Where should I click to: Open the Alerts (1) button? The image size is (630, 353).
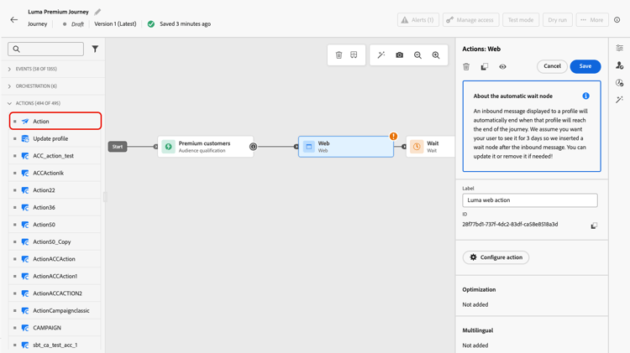coord(417,19)
